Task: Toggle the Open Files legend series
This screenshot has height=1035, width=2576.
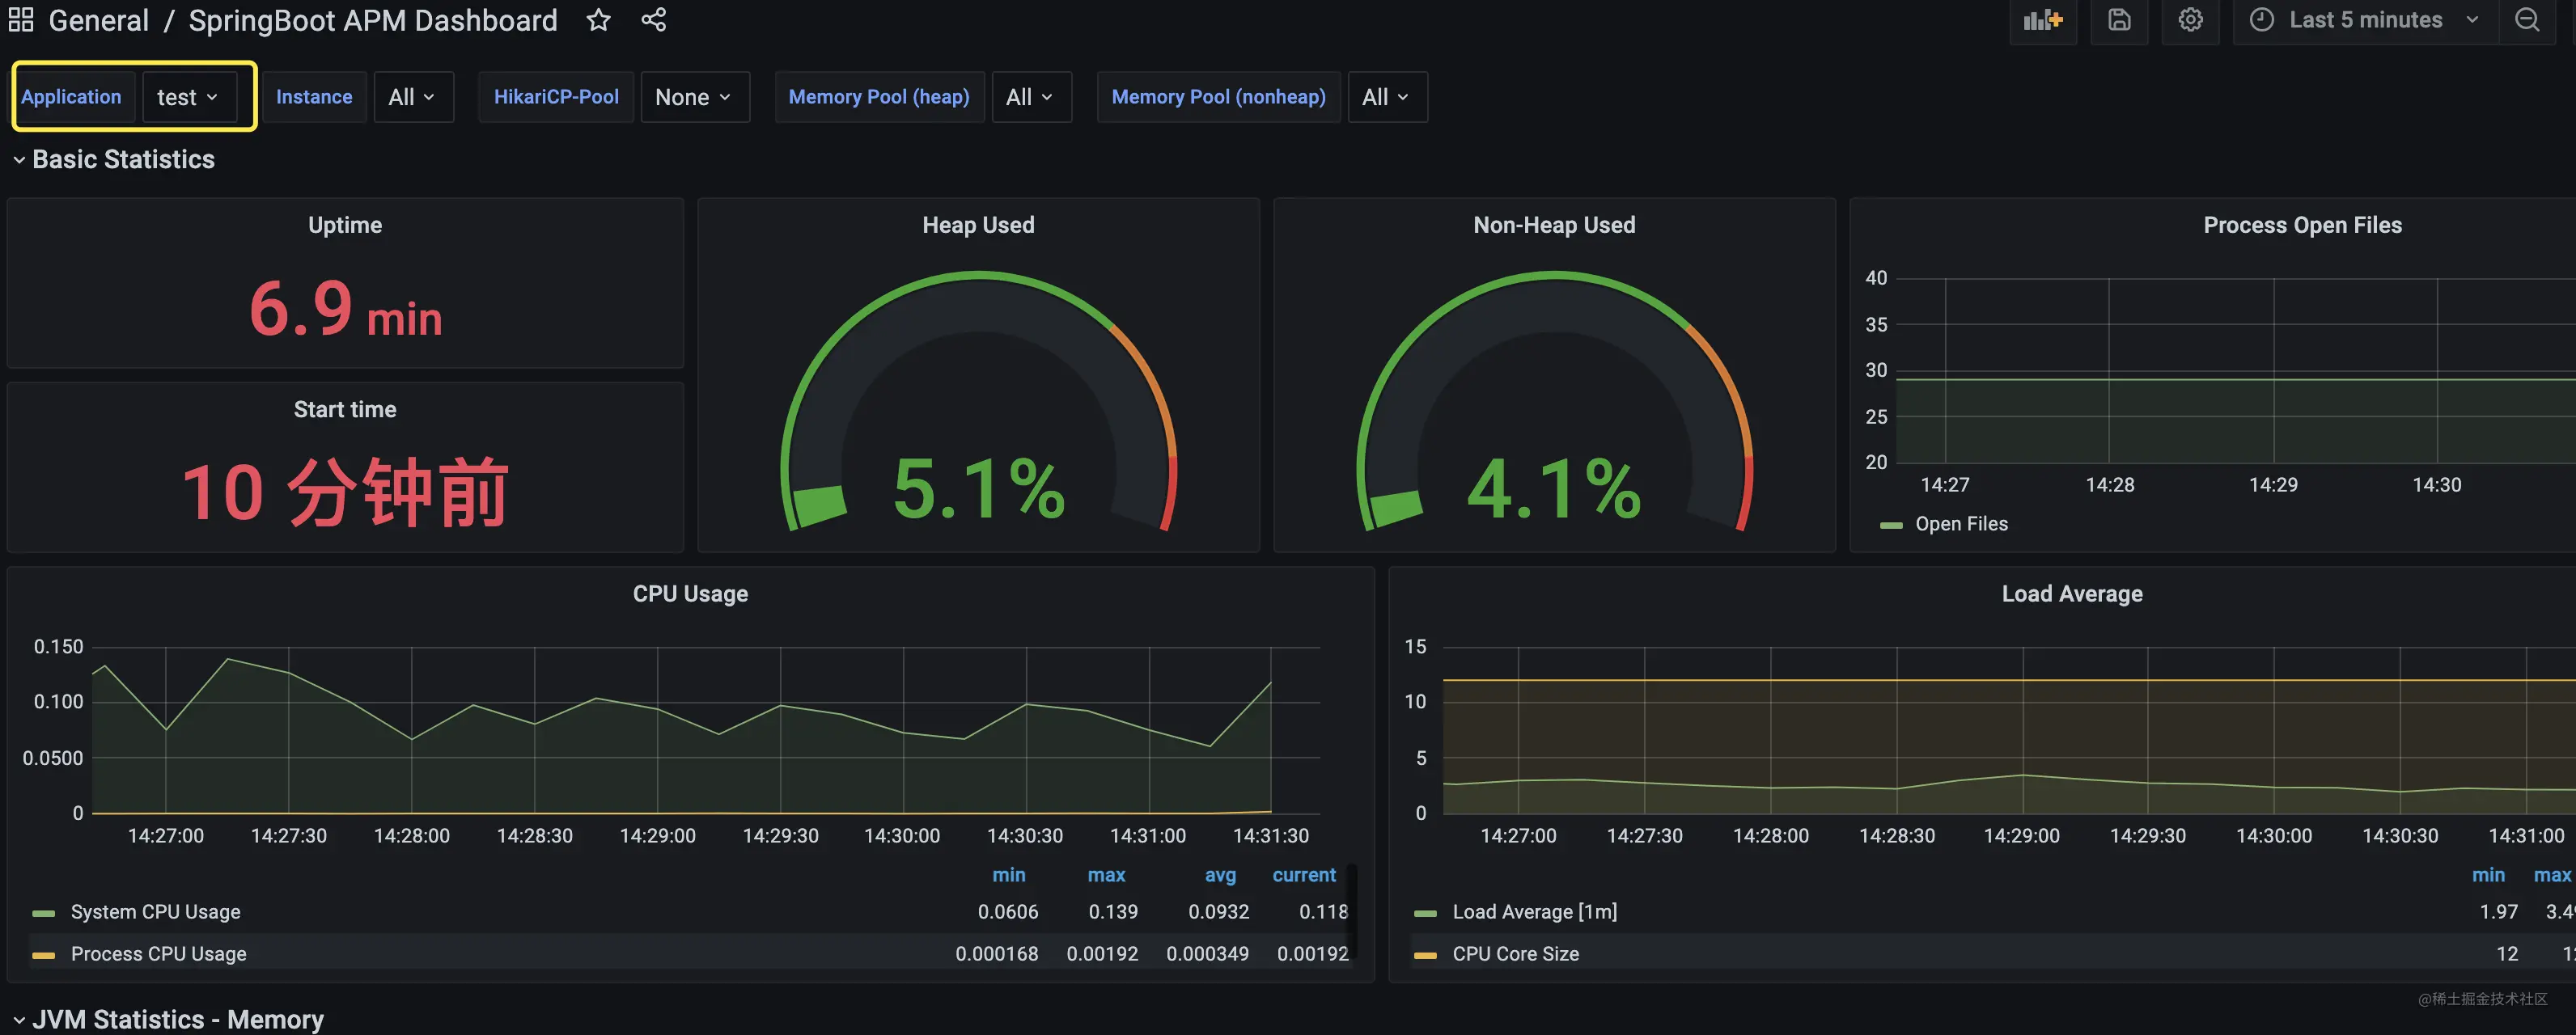Action: [x=1961, y=525]
